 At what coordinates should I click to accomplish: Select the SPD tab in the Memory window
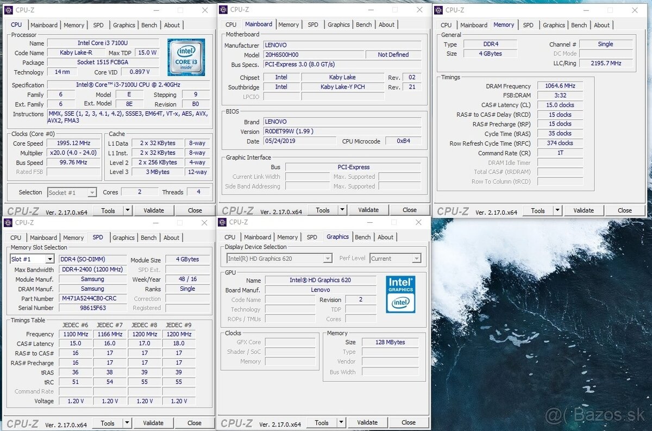tap(528, 25)
